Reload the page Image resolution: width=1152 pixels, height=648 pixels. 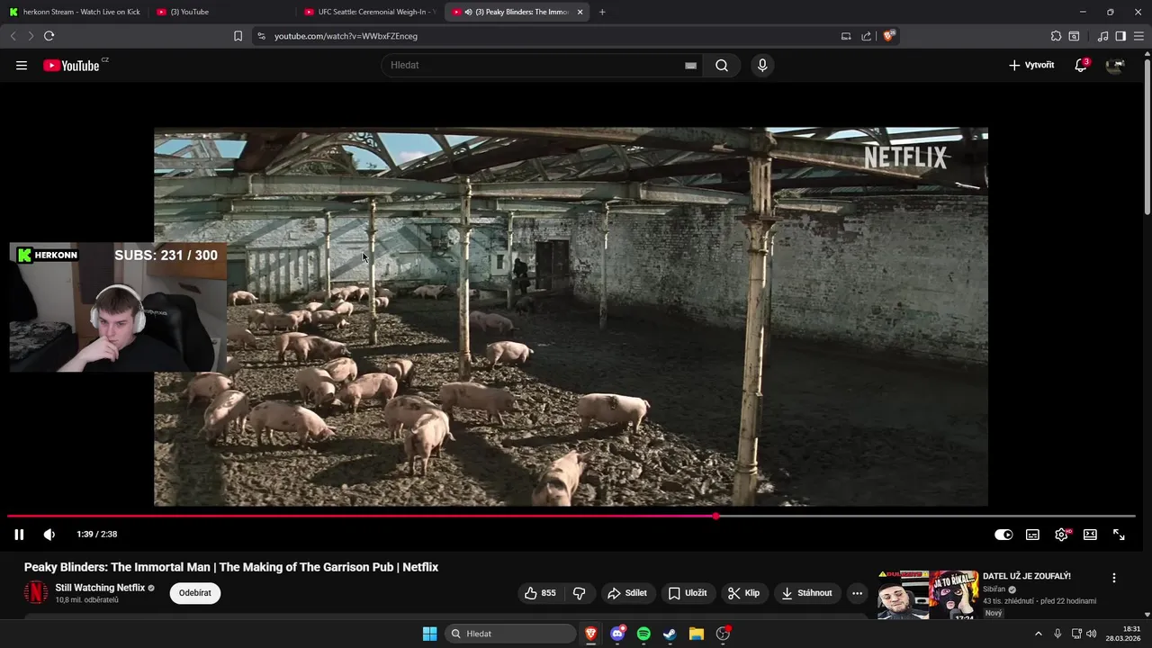click(x=49, y=36)
